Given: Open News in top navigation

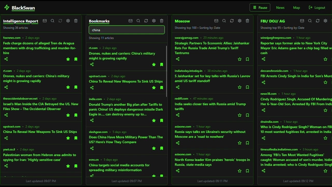Looking at the screenshot, I should (280, 8).
